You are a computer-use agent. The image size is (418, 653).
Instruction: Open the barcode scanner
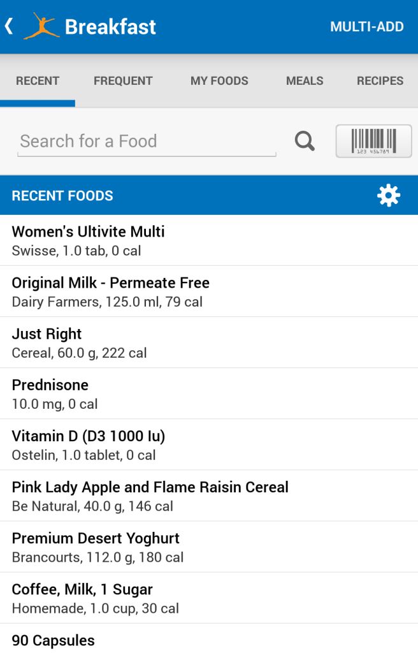click(373, 141)
